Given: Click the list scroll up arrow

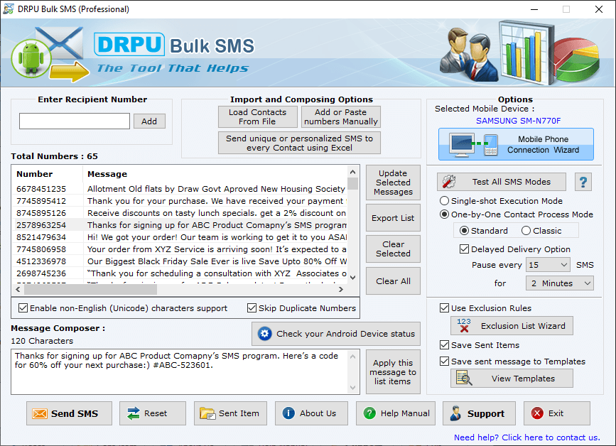Looking at the screenshot, I should [x=353, y=172].
